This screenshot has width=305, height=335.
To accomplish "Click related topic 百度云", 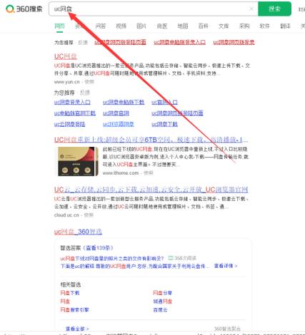I will 160,310.
